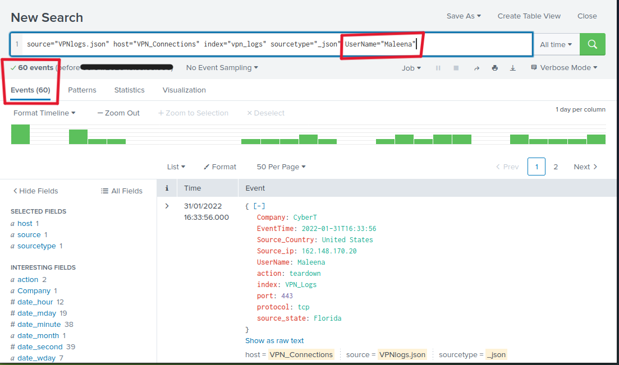Image resolution: width=619 pixels, height=365 pixels.
Task: Collapse the JSON event with [-] toggle
Action: point(259,206)
